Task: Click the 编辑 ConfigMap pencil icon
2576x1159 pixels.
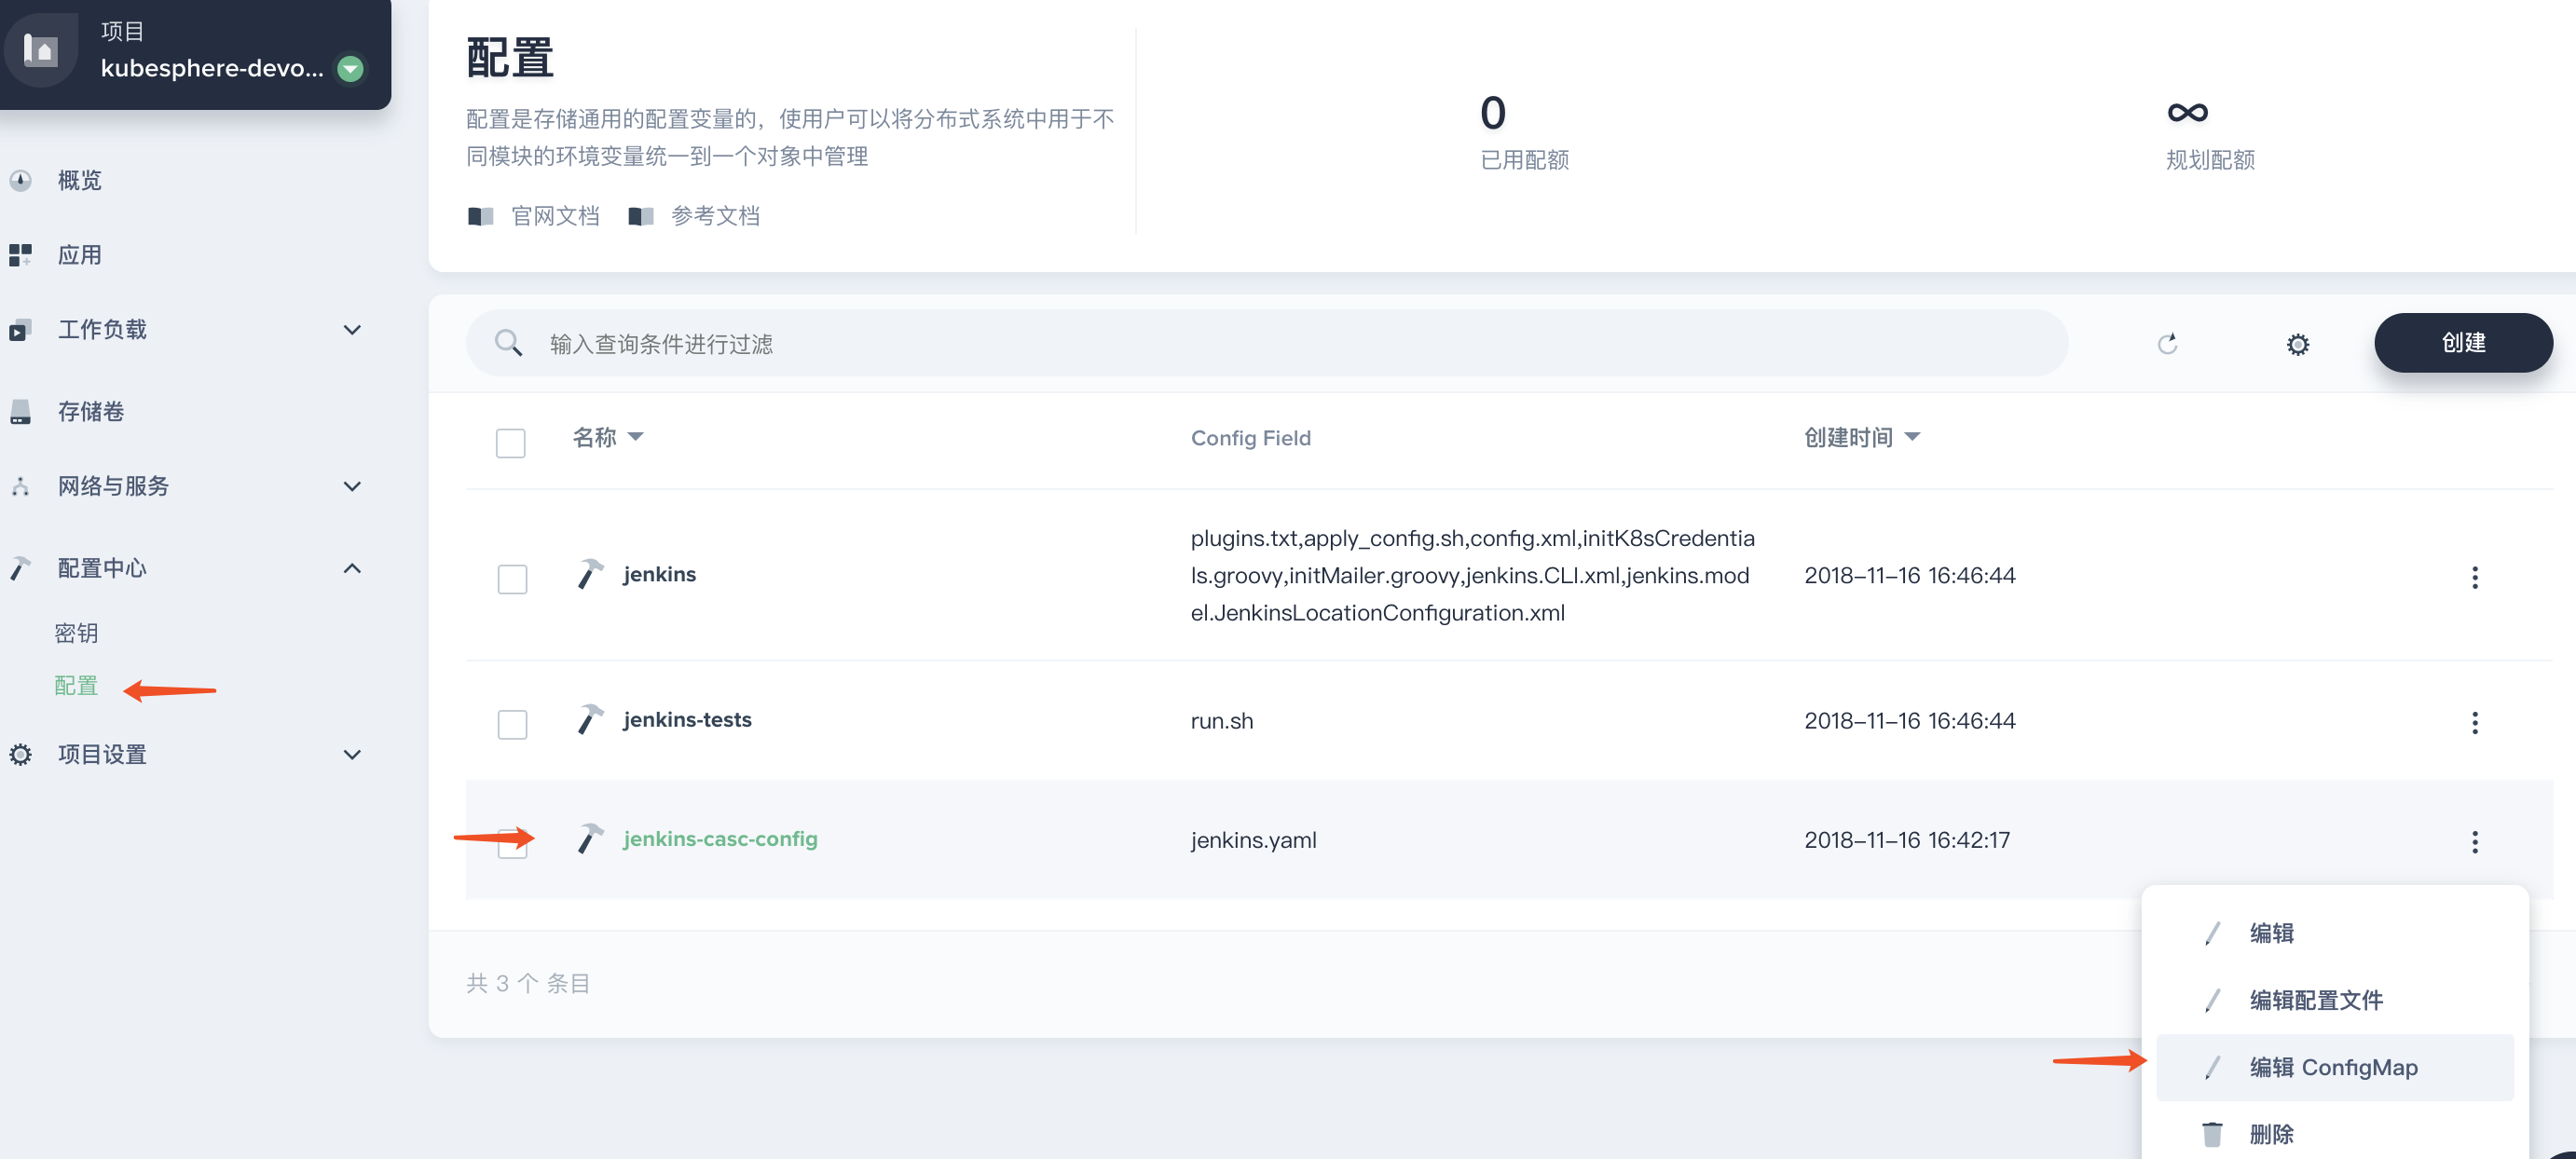Action: pyautogui.click(x=2212, y=1067)
